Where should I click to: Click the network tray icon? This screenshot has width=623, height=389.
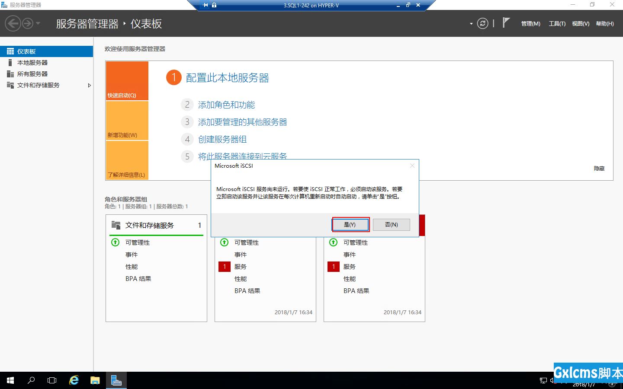543,381
